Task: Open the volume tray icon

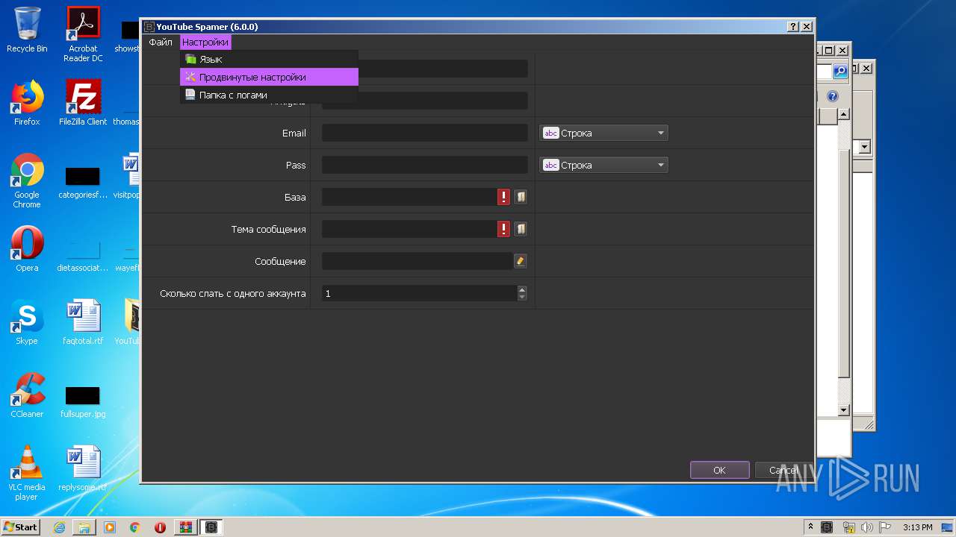Action: [867, 527]
